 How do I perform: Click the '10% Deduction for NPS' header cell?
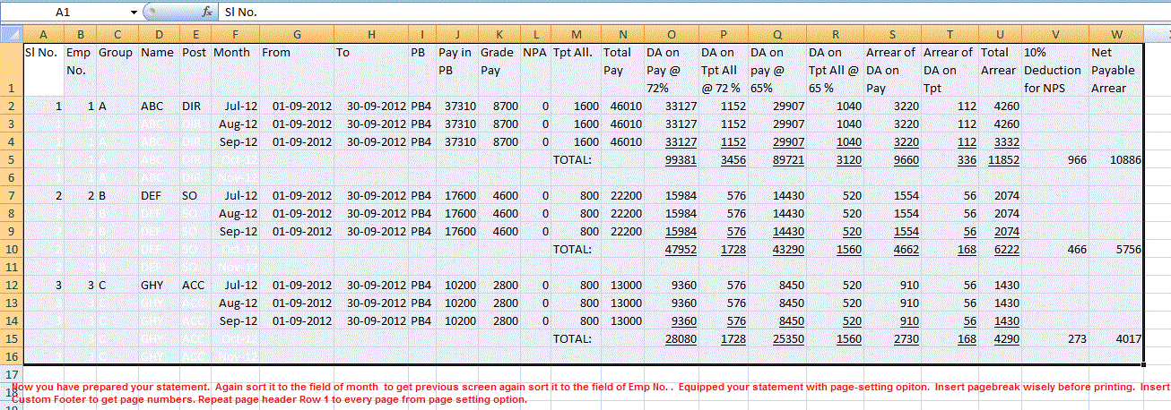[x=1055, y=70]
